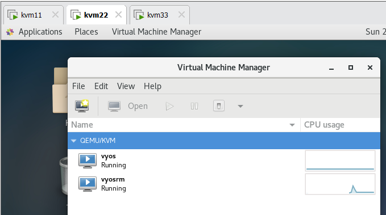Open the File menu
The height and width of the screenshot is (215, 386).
78,86
